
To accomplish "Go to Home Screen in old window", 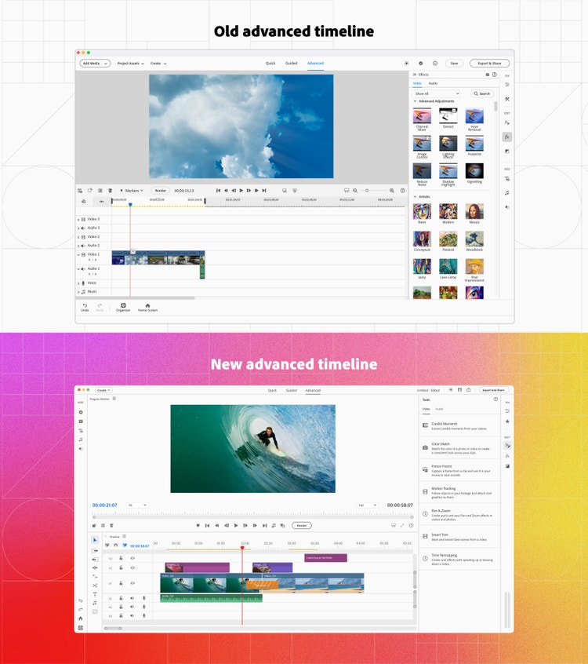I will point(147,307).
